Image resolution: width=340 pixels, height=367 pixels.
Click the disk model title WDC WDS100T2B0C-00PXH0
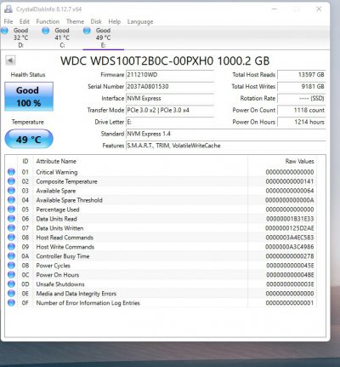(138, 60)
